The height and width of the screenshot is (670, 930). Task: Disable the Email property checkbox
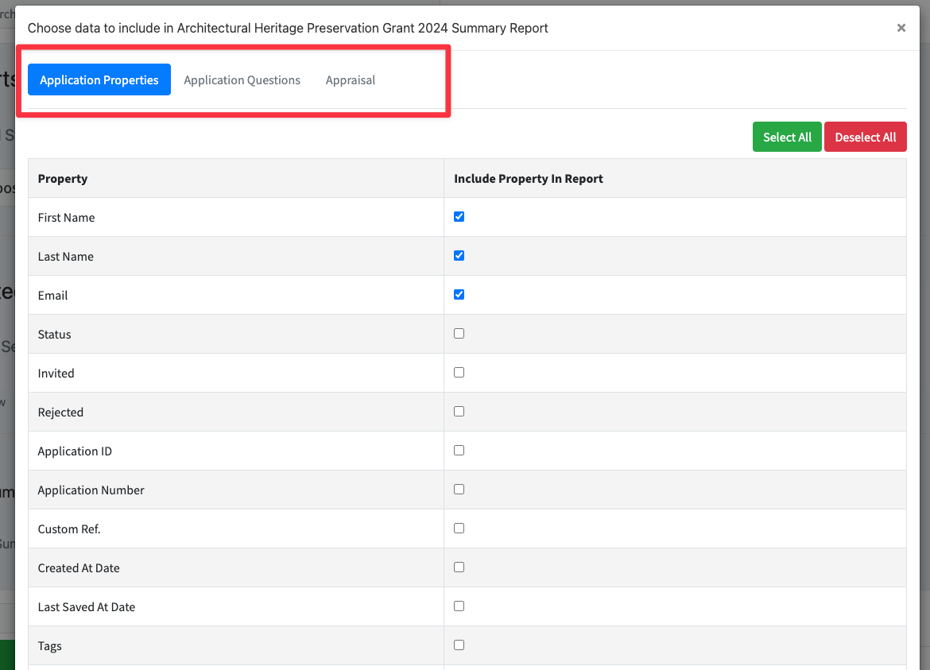[459, 295]
